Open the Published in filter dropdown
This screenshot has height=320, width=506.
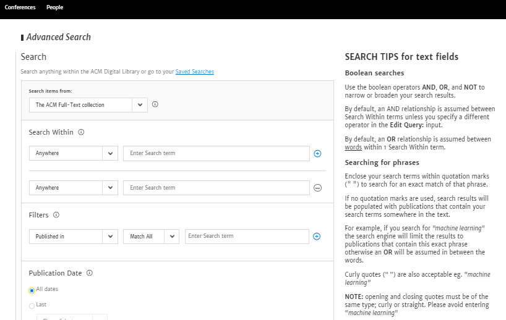tap(73, 237)
